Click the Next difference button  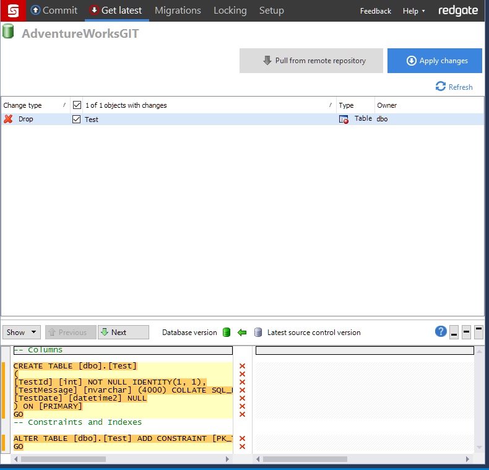pyautogui.click(x=123, y=333)
